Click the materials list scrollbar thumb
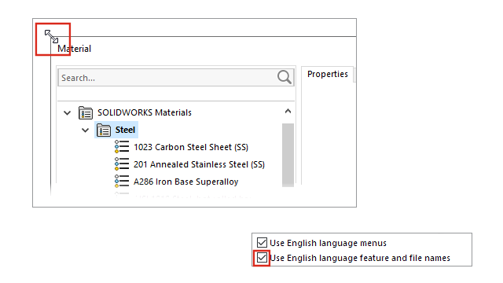 (x=288, y=155)
